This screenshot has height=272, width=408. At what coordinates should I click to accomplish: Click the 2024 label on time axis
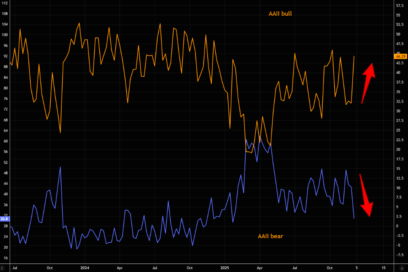85,268
